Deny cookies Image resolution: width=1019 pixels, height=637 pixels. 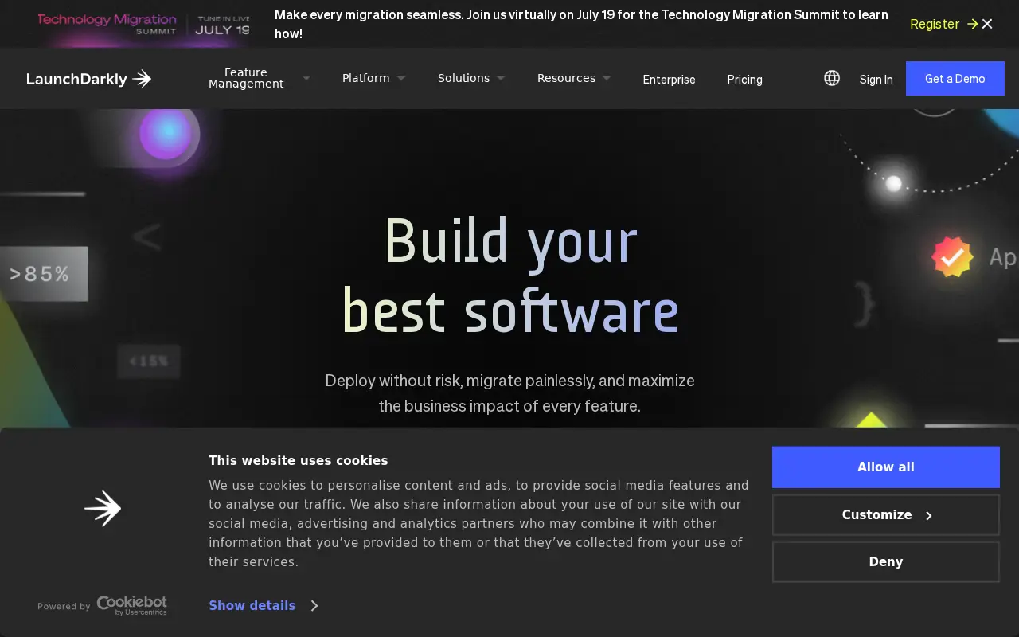tap(886, 562)
